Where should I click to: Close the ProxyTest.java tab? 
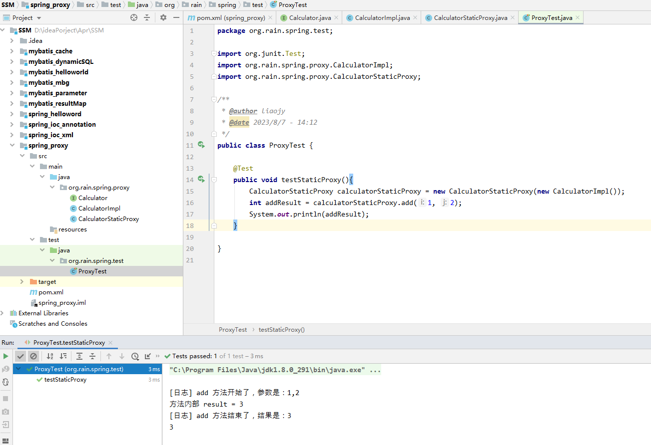[x=578, y=17]
